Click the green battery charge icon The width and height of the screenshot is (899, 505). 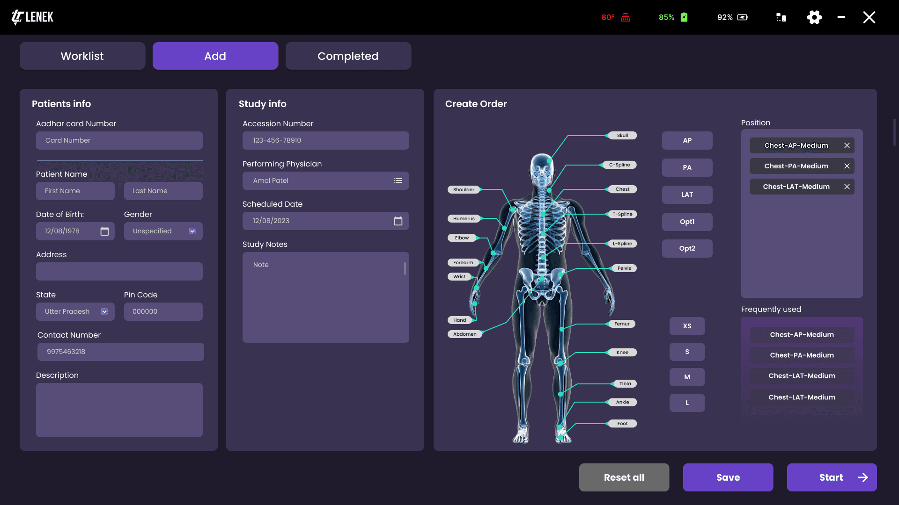tap(684, 17)
